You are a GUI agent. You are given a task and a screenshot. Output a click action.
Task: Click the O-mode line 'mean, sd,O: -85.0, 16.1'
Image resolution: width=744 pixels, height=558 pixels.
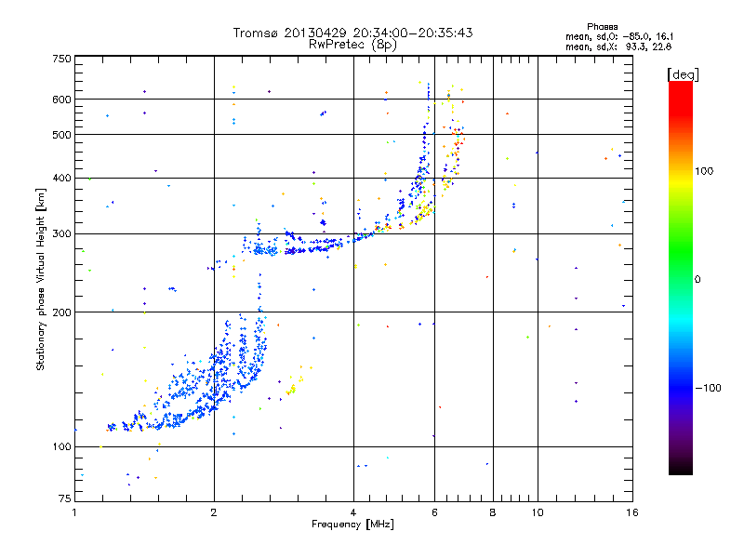pyautogui.click(x=619, y=36)
